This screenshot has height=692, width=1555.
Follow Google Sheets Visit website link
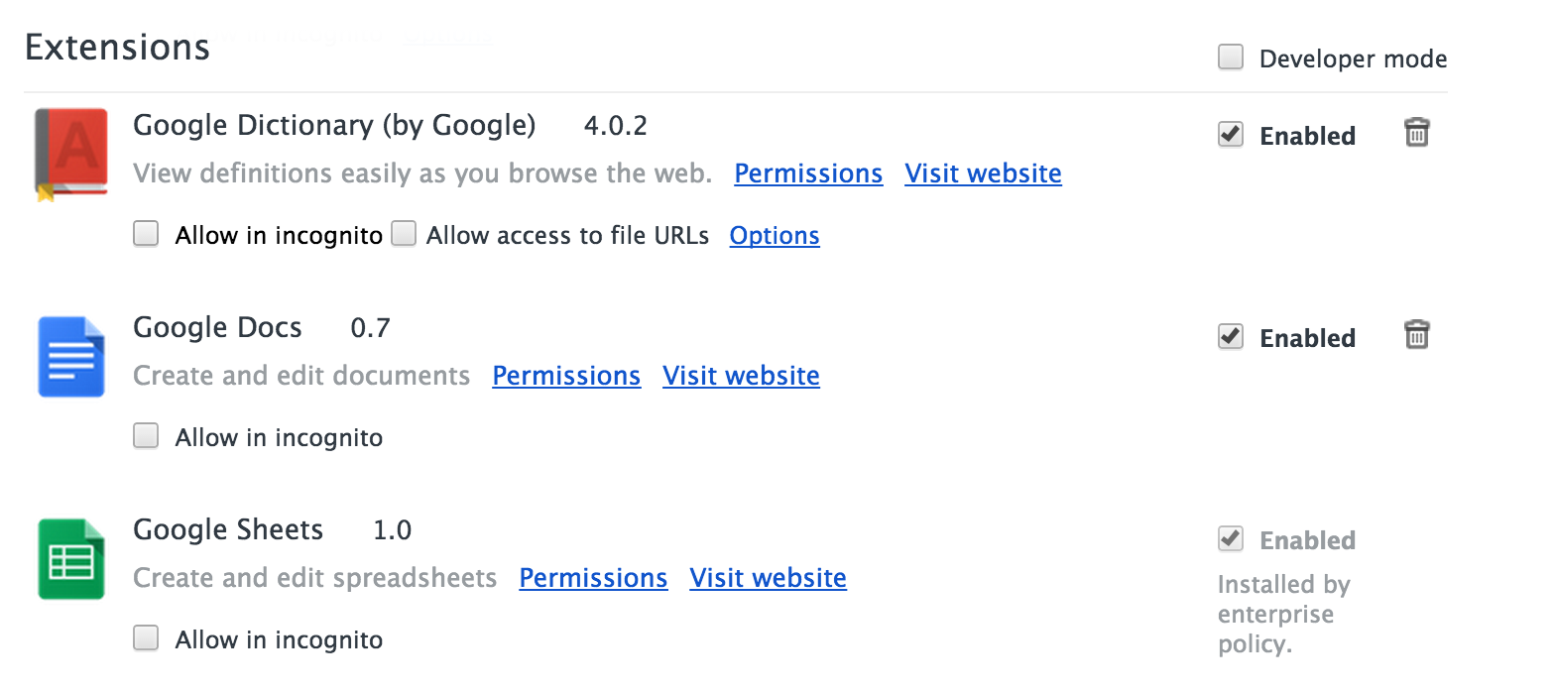point(768,578)
